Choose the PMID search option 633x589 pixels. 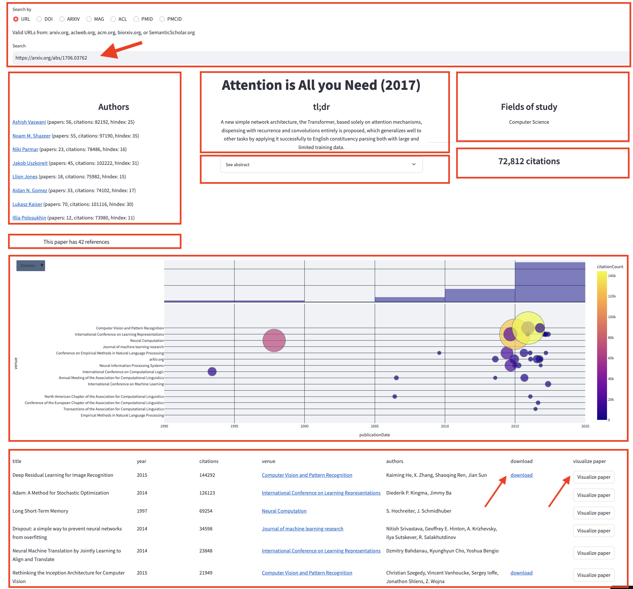136,19
